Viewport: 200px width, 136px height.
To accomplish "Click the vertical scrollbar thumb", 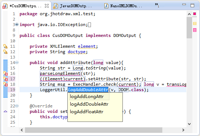I will coord(189,27).
